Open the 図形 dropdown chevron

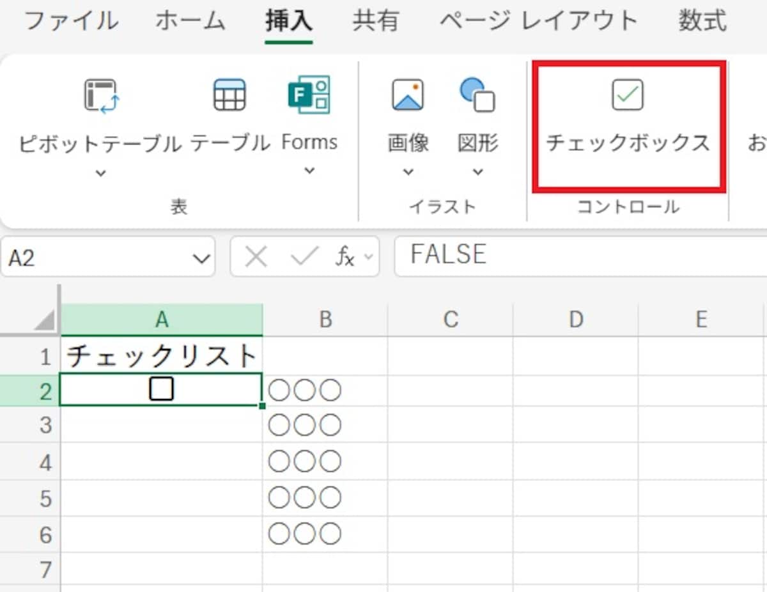pos(477,172)
